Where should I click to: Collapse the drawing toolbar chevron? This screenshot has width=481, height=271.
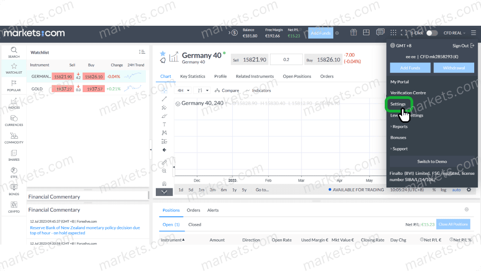pyautogui.click(x=164, y=192)
